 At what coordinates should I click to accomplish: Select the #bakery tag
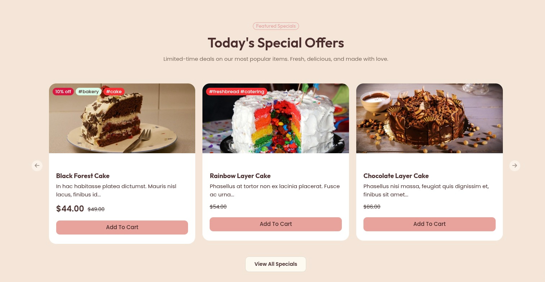tap(89, 92)
